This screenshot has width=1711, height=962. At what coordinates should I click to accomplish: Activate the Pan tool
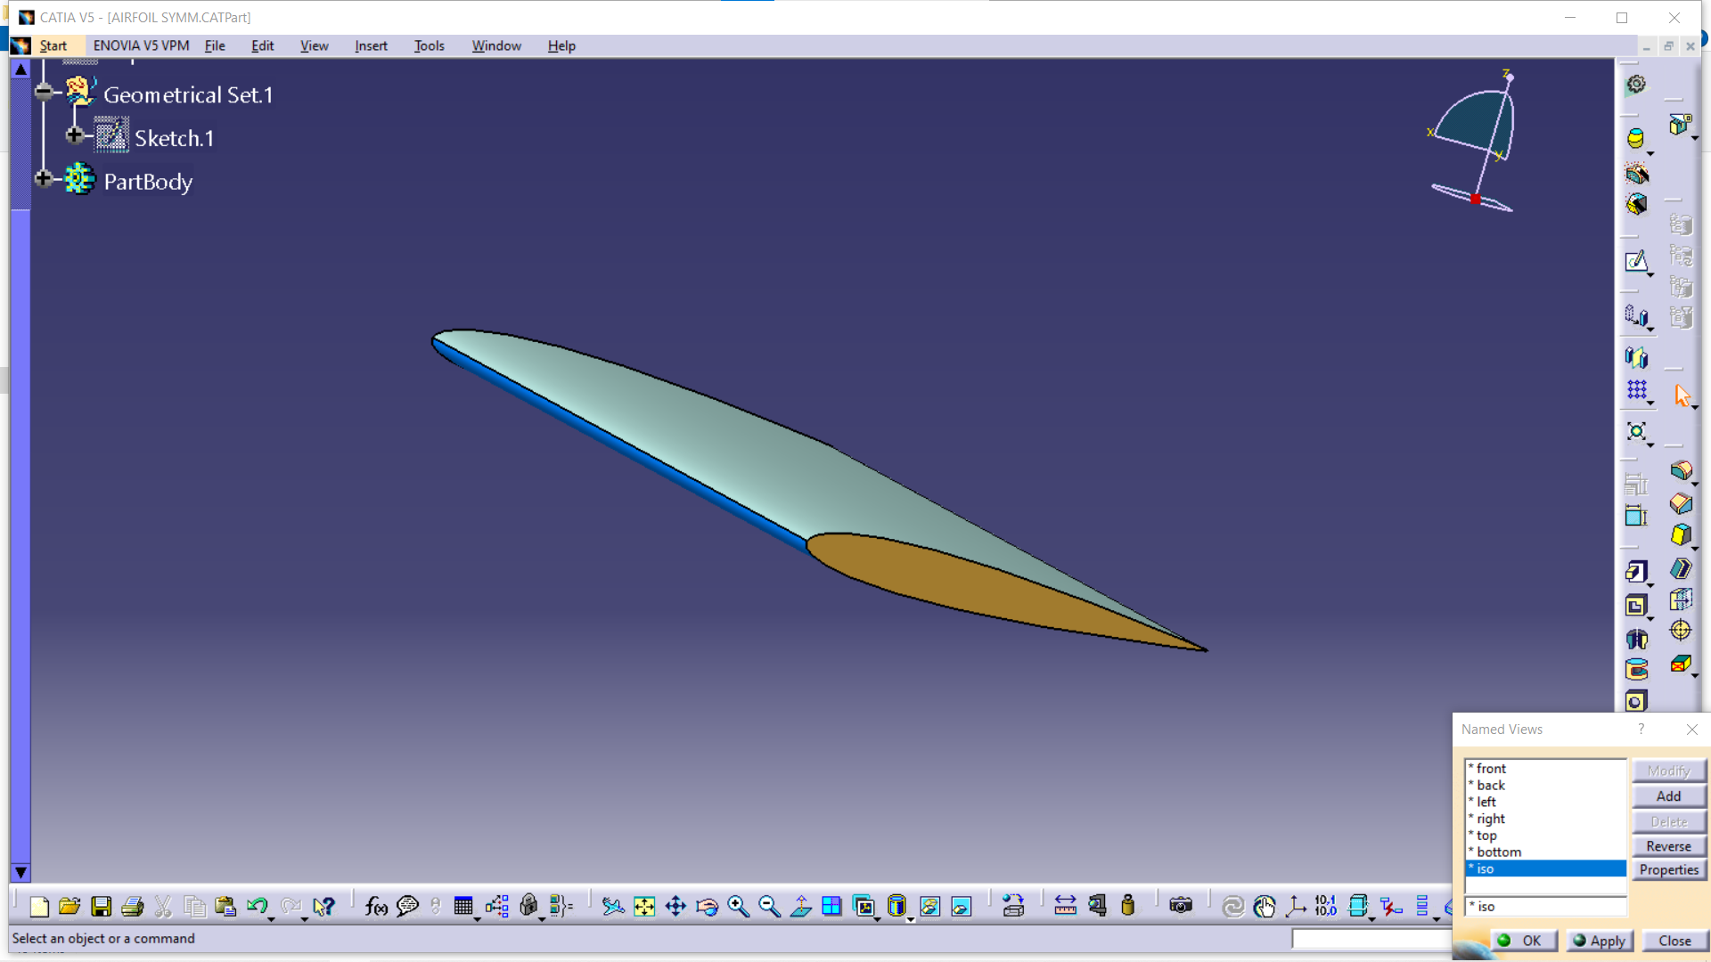(x=675, y=907)
